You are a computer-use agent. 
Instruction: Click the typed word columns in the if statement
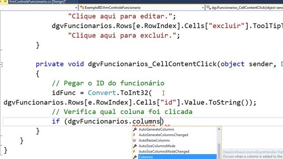(x=146, y=121)
